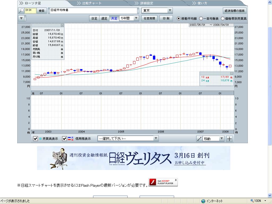Click the date range label 2003/05/01～2008/04/01
This screenshot has height=204, width=272.
209,25
